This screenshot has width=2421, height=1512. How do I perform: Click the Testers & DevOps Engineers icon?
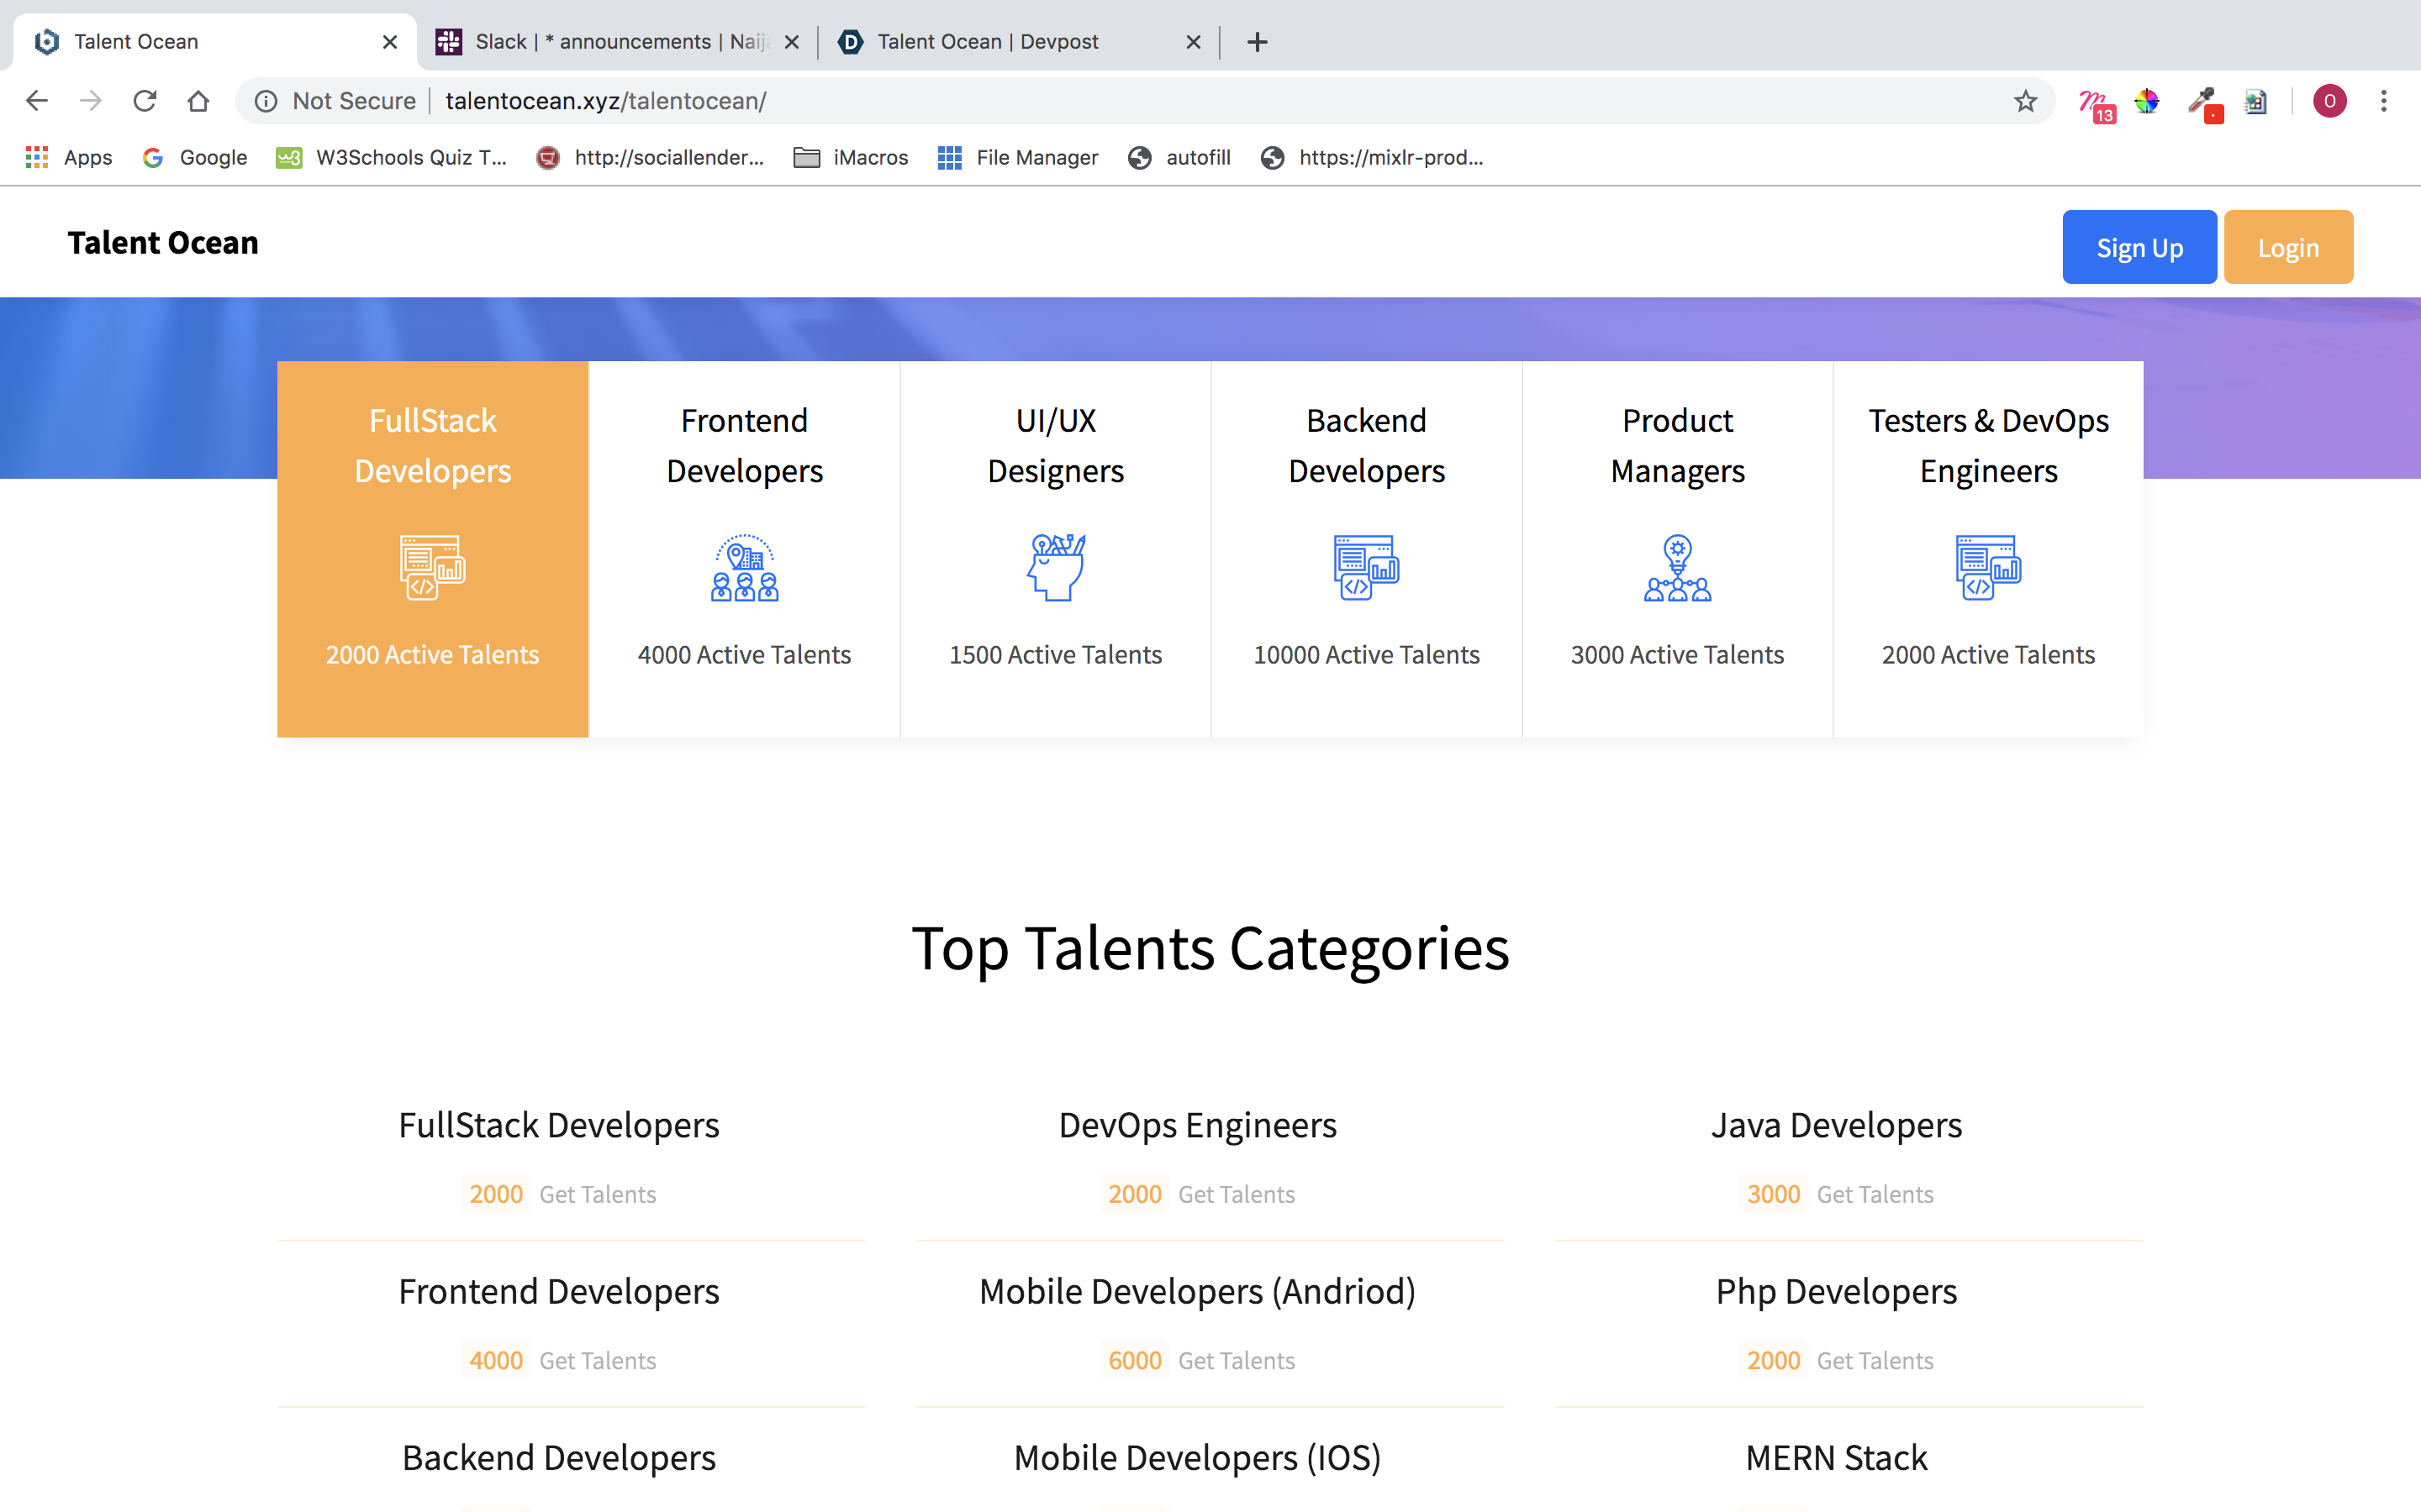[x=1988, y=568]
